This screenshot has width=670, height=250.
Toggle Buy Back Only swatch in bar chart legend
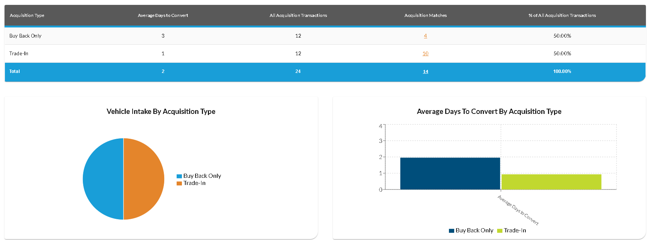(452, 231)
